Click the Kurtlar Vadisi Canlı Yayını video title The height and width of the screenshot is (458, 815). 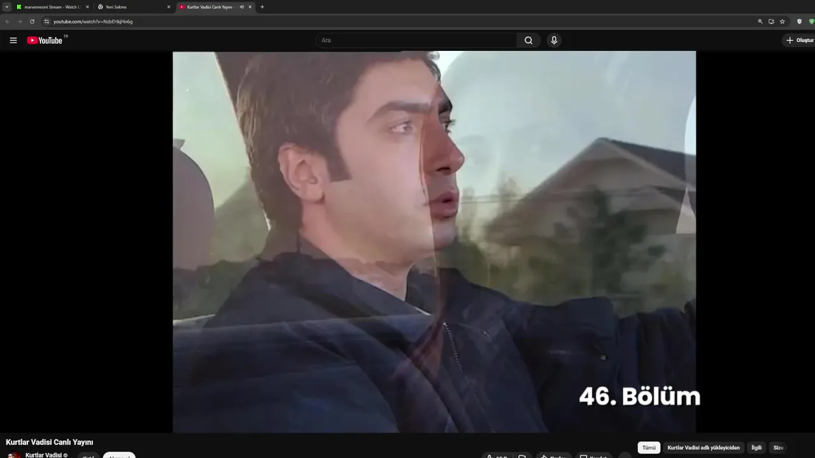point(50,442)
